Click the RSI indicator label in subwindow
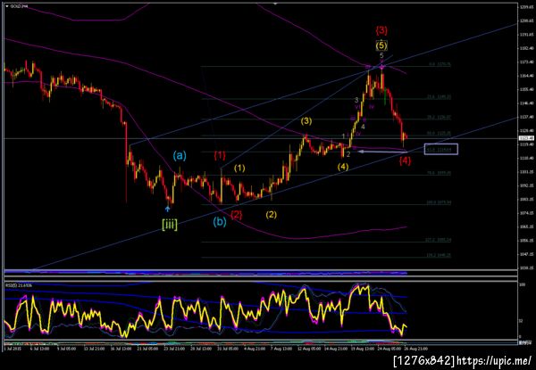The height and width of the screenshot is (370, 536). pyautogui.click(x=19, y=285)
